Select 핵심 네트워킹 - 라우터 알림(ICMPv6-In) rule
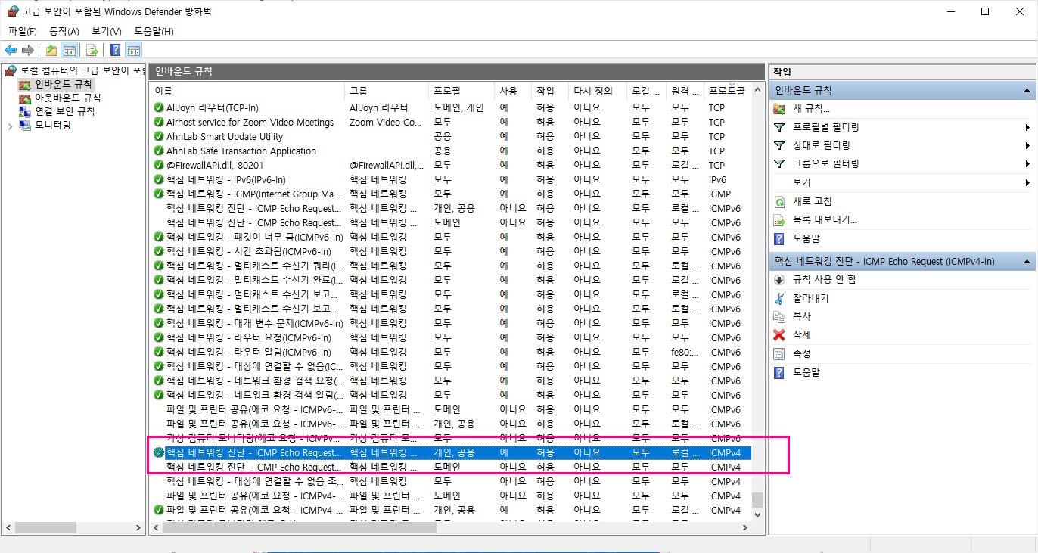 [x=248, y=352]
